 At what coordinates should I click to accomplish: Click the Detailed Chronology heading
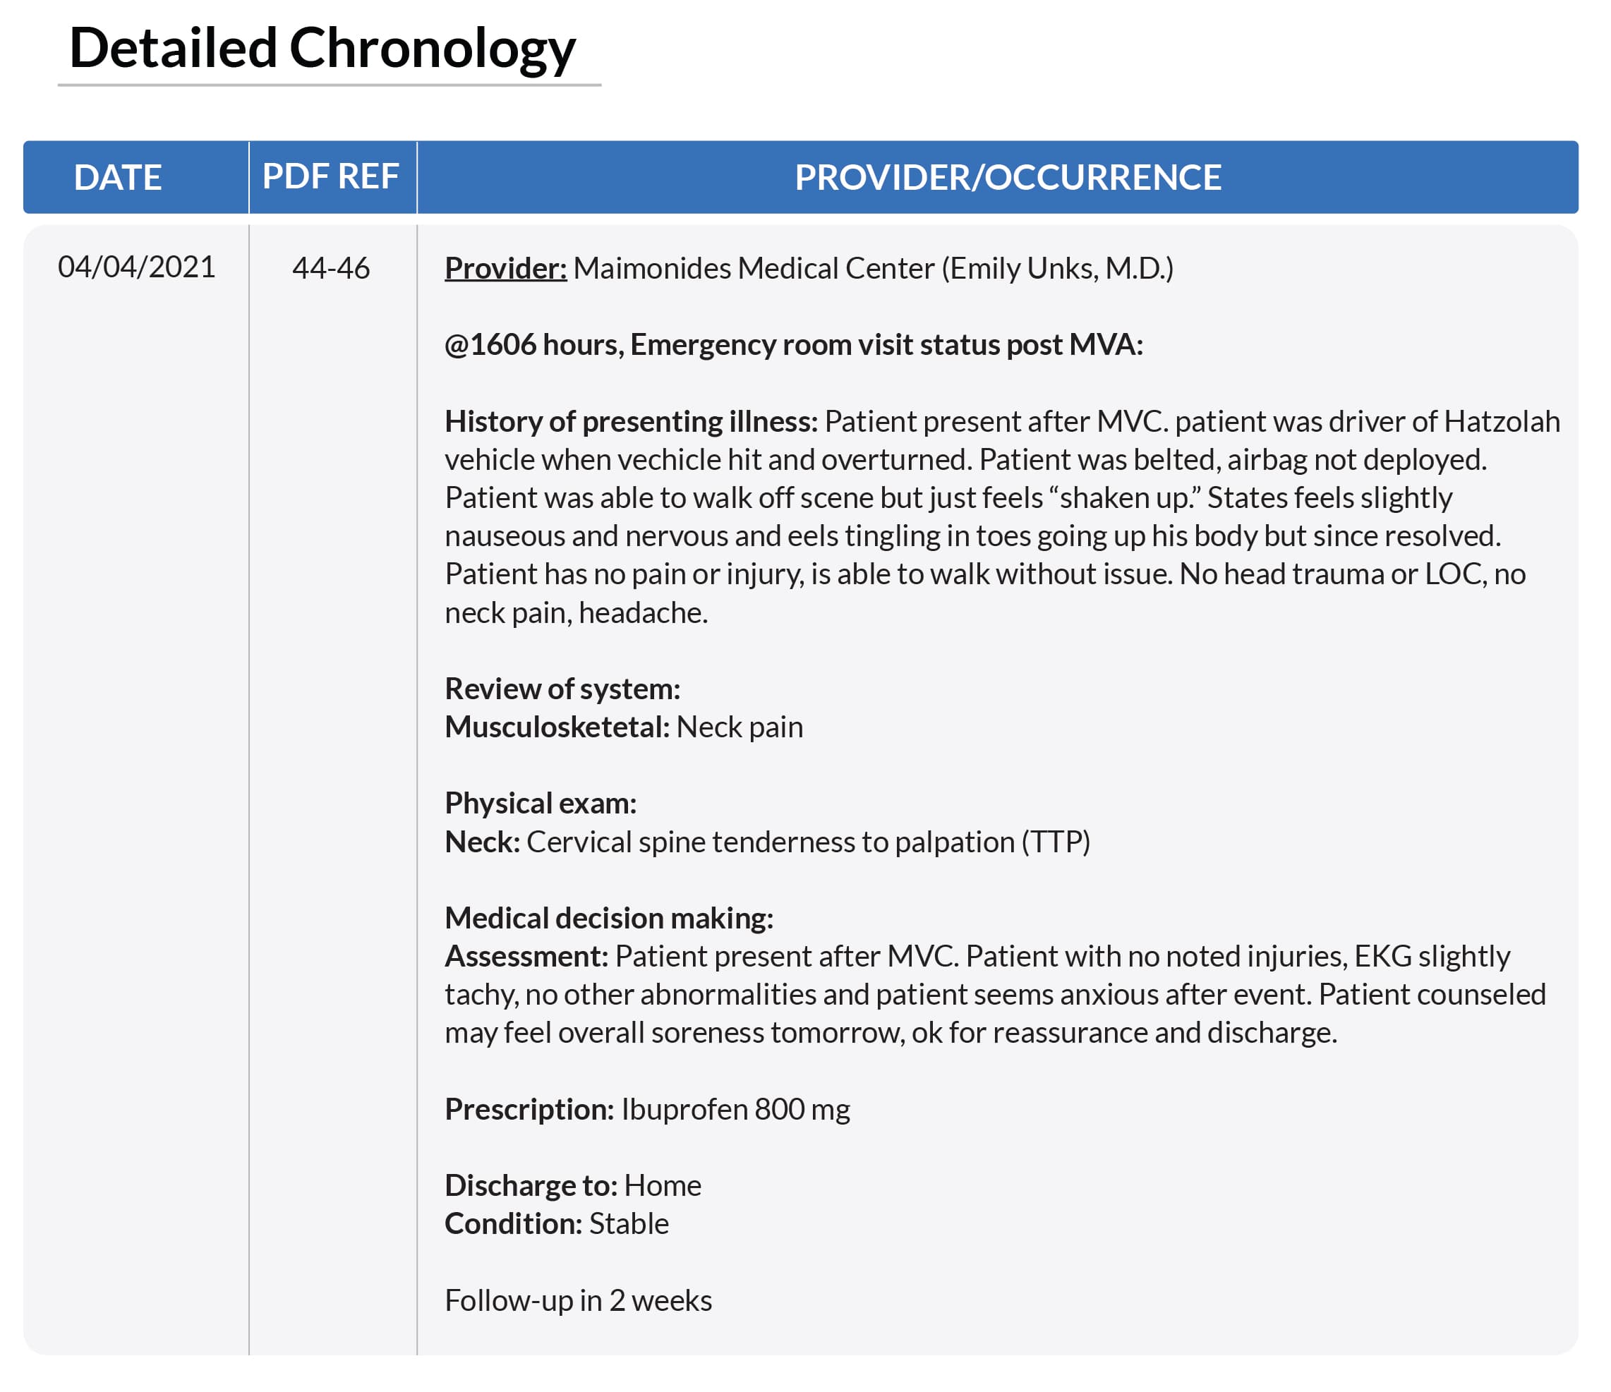click(322, 48)
